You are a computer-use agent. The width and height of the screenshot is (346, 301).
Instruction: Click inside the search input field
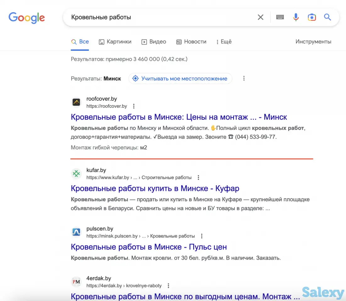157,17
